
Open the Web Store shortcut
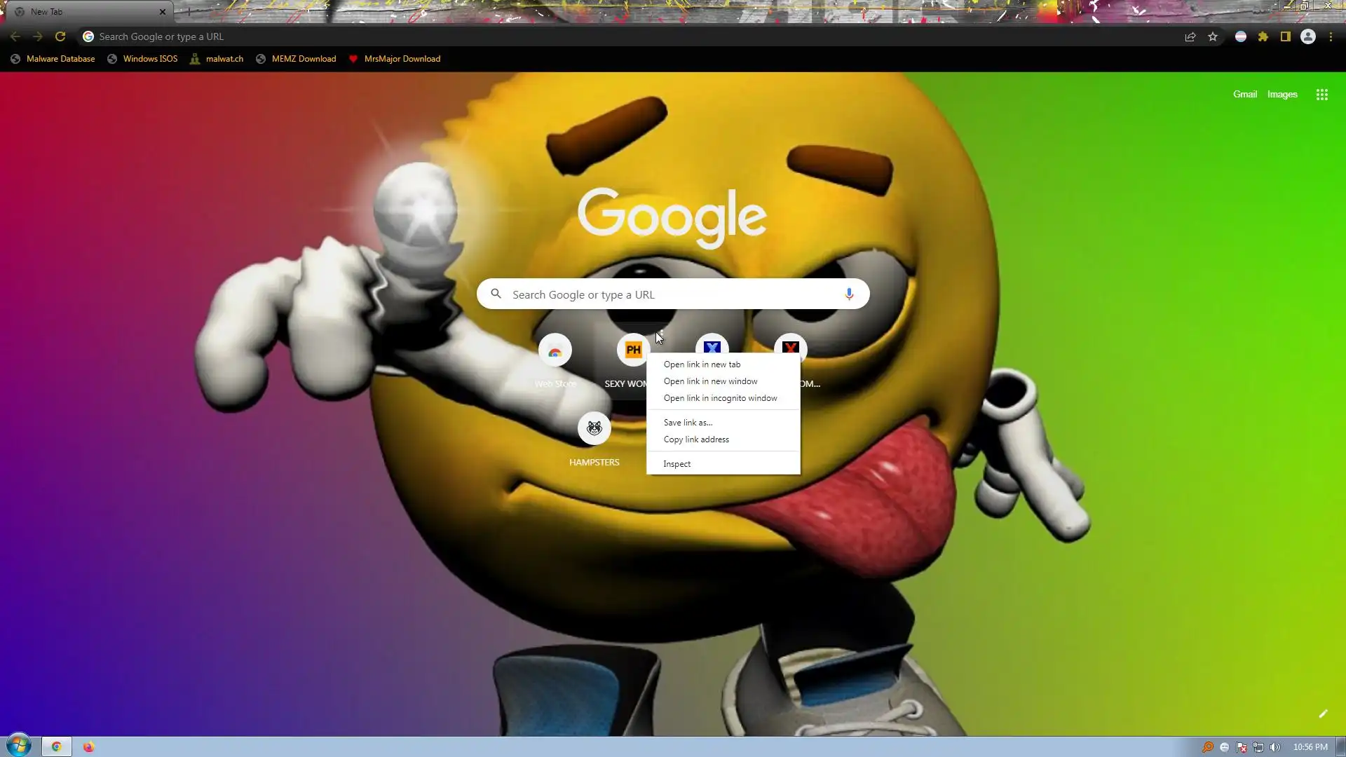click(555, 350)
